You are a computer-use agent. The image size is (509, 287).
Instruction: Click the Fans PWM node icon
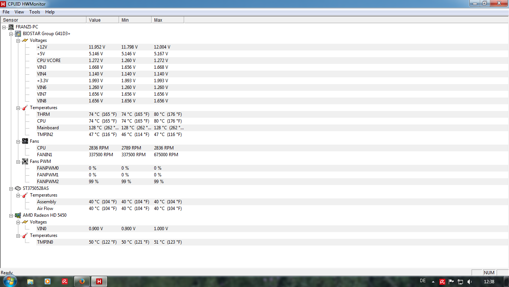25,161
